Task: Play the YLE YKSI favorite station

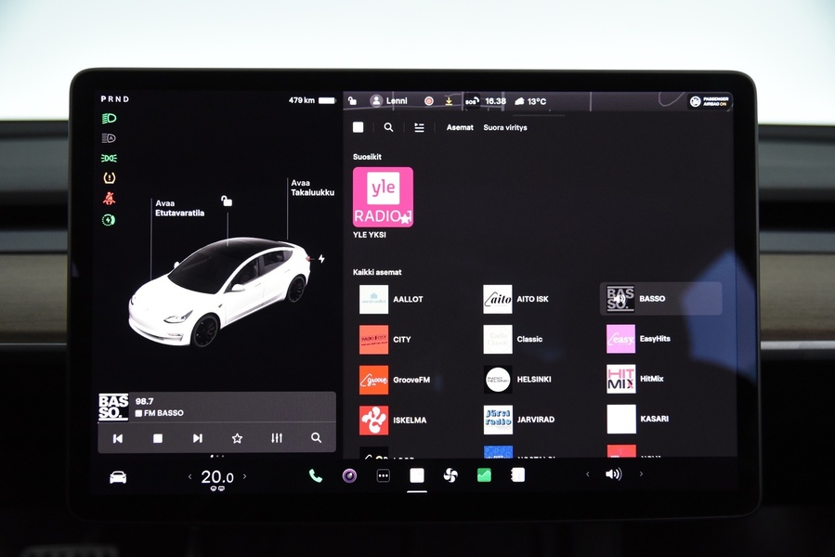Action: pos(384,195)
